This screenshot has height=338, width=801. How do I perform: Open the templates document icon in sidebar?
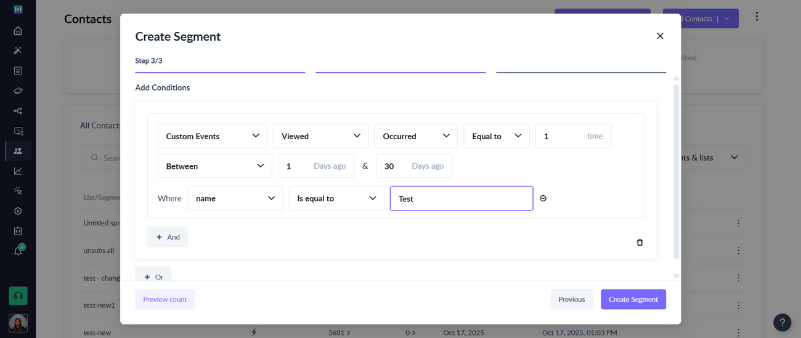18,71
